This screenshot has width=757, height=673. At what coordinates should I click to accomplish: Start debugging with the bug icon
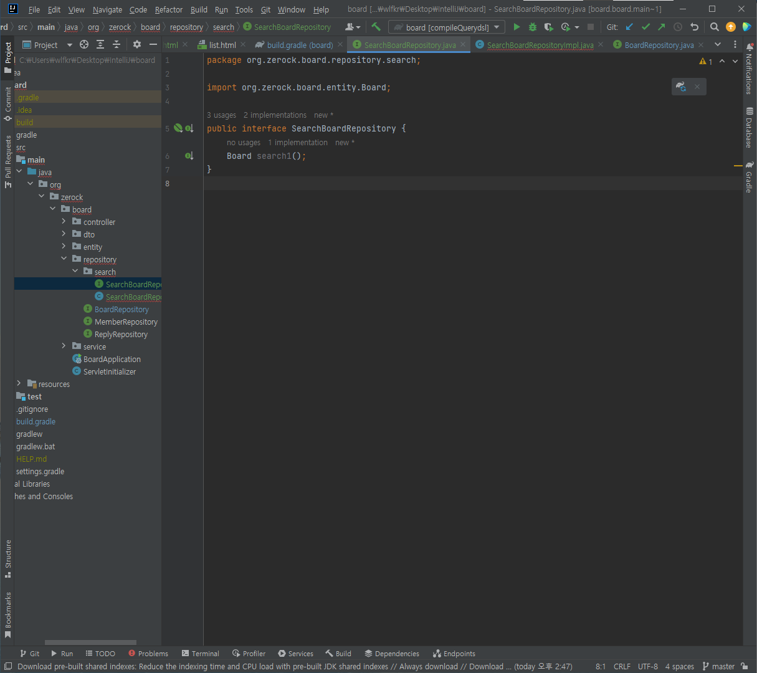coord(533,27)
